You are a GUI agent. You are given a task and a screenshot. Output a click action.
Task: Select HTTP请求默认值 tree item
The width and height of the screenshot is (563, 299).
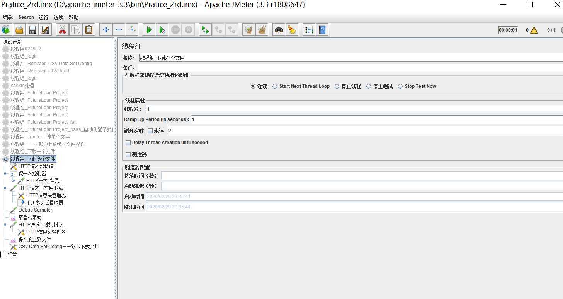point(36,166)
